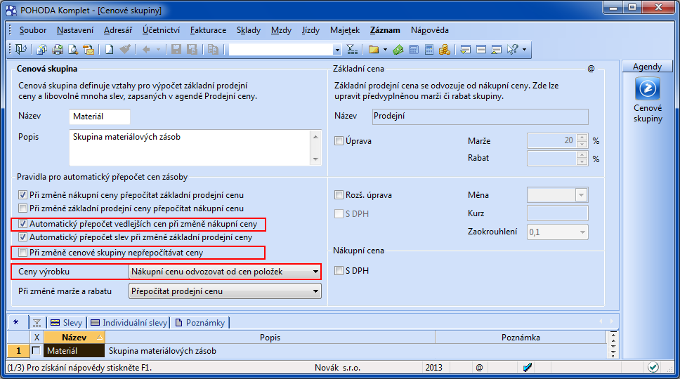The width and height of the screenshot is (680, 379).
Task: Tick the X column checkbox in the Materiál row
Action: point(36,351)
